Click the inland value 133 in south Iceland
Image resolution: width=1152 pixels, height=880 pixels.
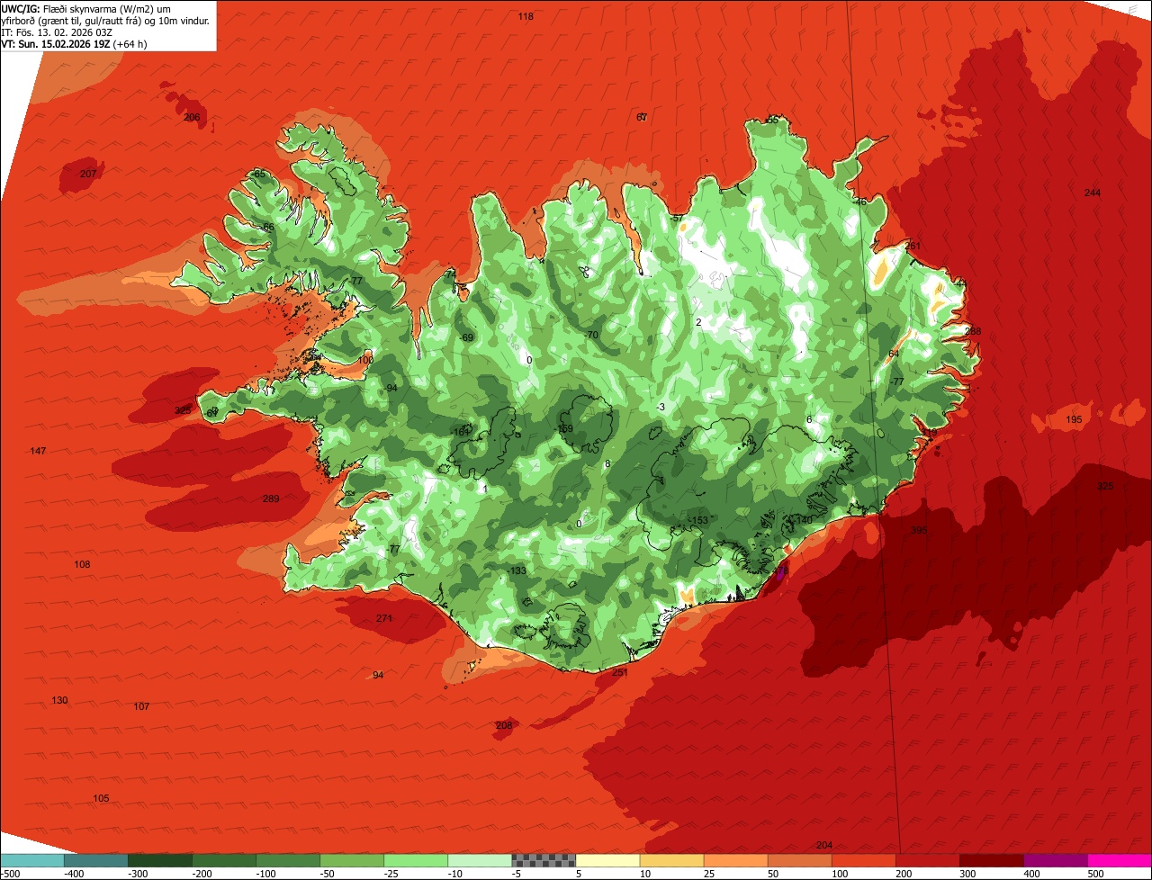[517, 570]
